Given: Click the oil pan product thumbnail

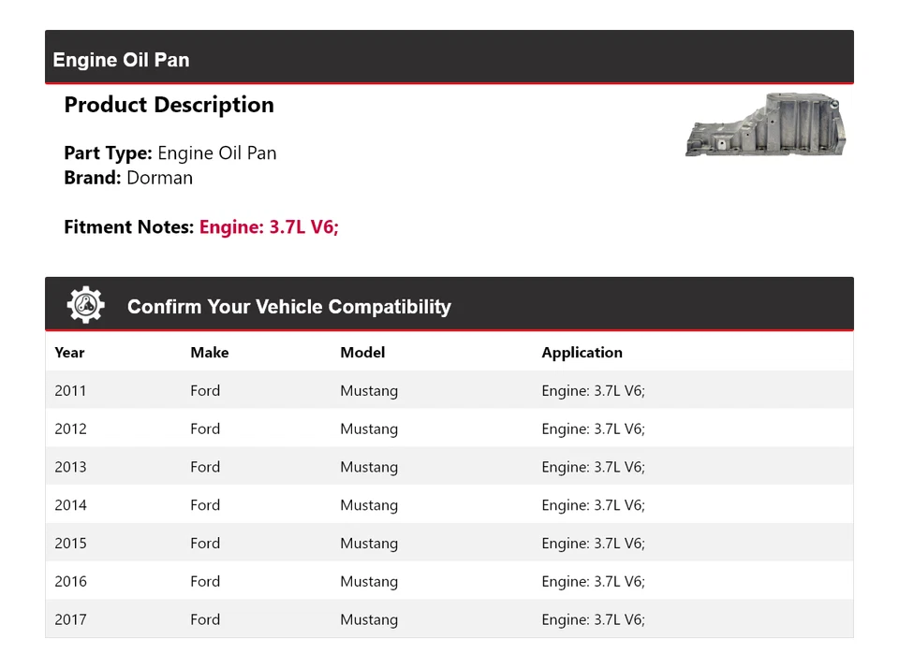Looking at the screenshot, I should [x=766, y=124].
